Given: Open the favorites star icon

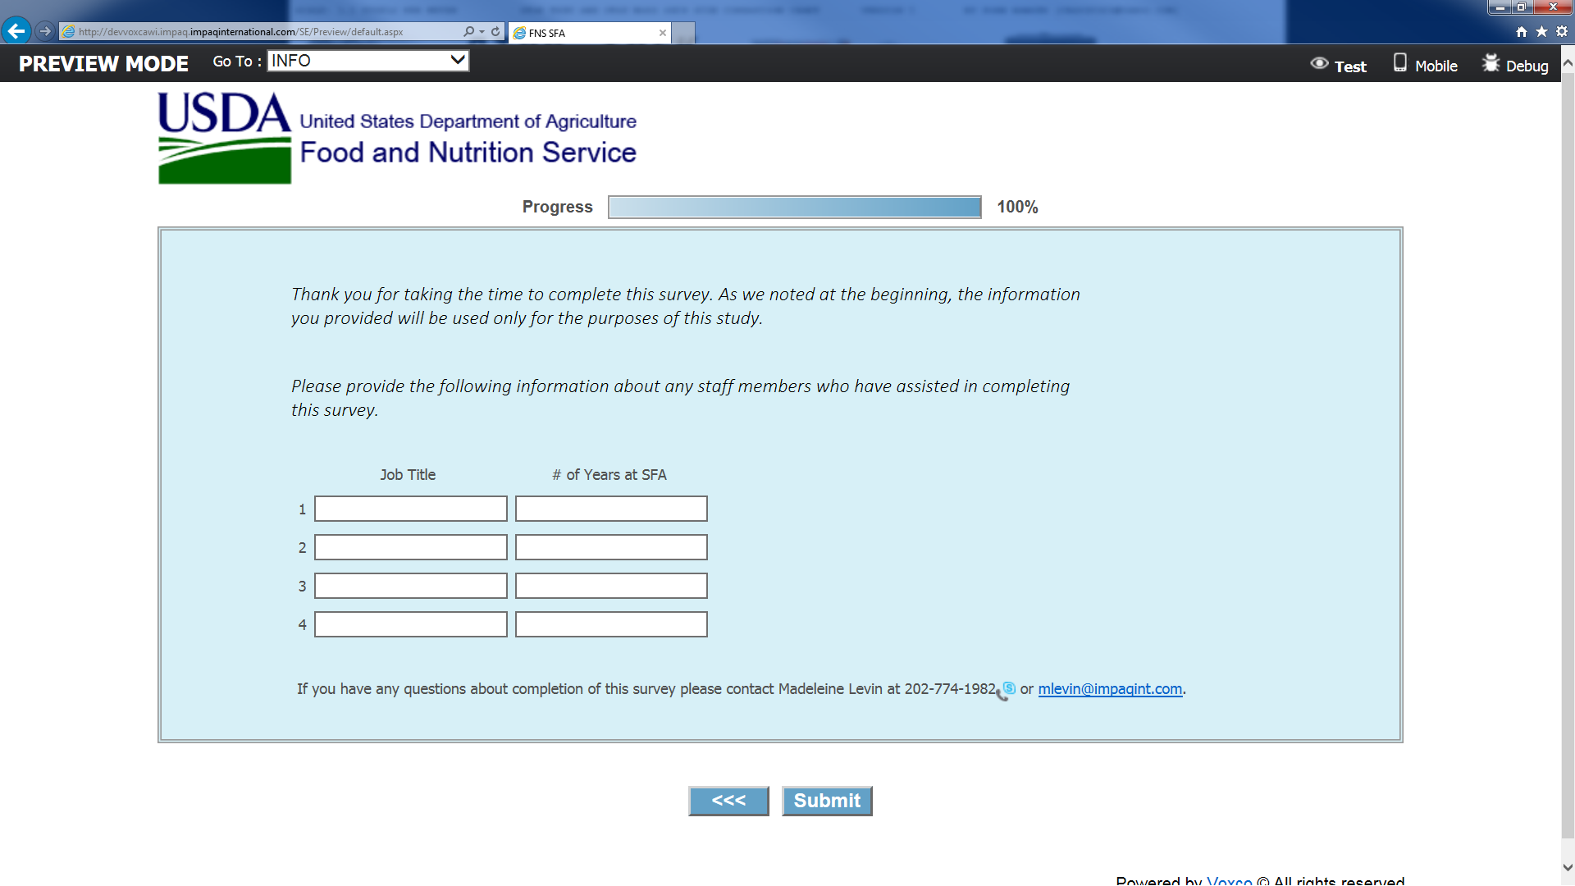Looking at the screenshot, I should tap(1541, 32).
